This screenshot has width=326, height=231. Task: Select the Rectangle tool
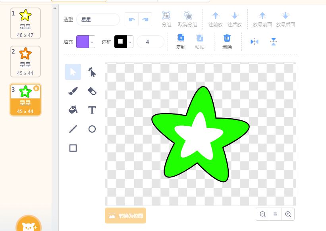coord(73,148)
